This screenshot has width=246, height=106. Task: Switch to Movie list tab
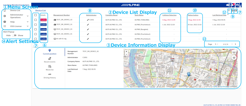(49, 68)
